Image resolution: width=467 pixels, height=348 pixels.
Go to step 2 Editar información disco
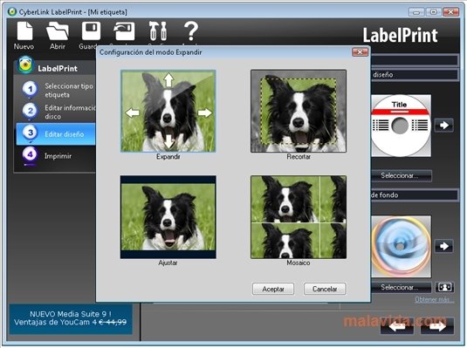click(58, 112)
